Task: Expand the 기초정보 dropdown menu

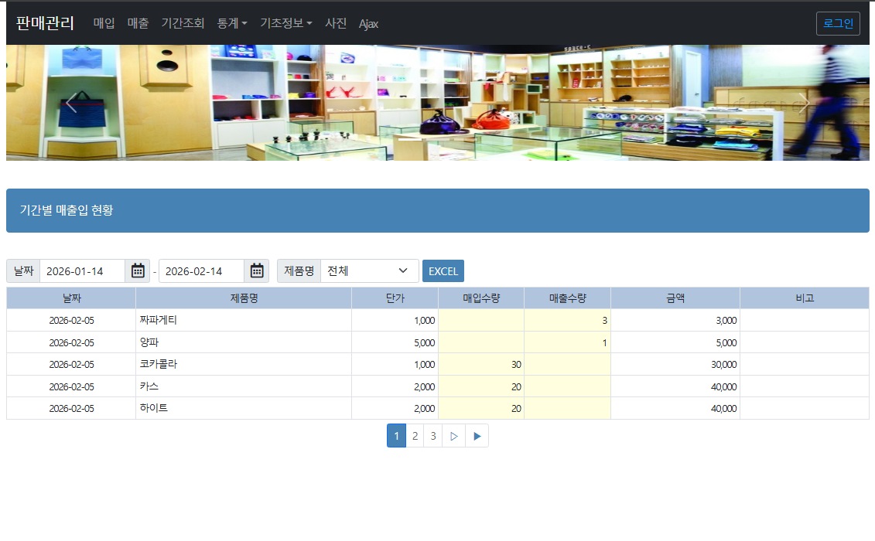Action: click(x=285, y=23)
